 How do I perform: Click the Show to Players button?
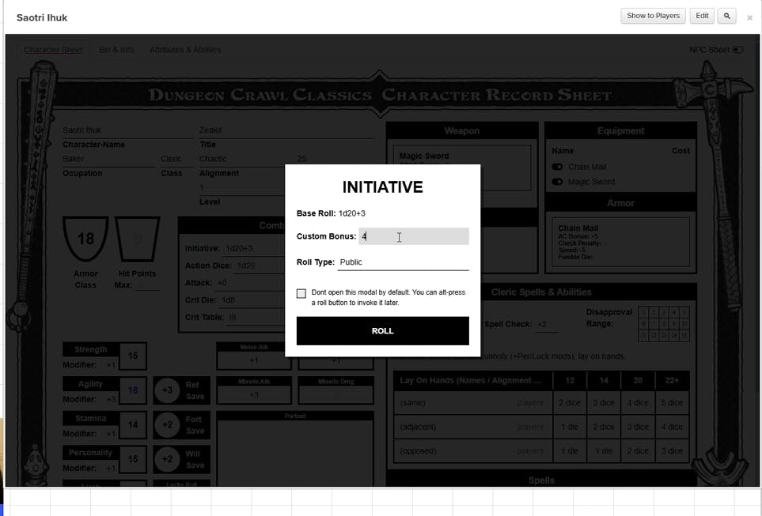pyautogui.click(x=653, y=16)
